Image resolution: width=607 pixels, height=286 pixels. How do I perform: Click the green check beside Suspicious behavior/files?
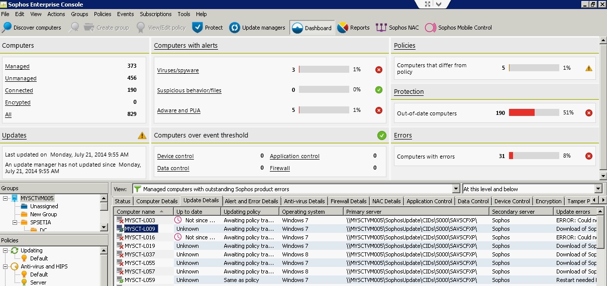[379, 90]
